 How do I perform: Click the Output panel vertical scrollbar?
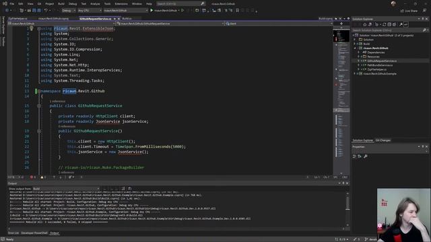pyautogui.click(x=347, y=209)
